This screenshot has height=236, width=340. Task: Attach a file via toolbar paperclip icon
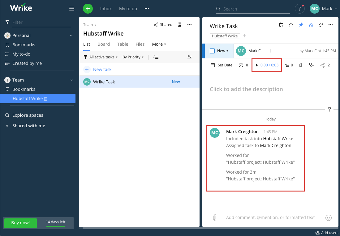click(x=300, y=65)
